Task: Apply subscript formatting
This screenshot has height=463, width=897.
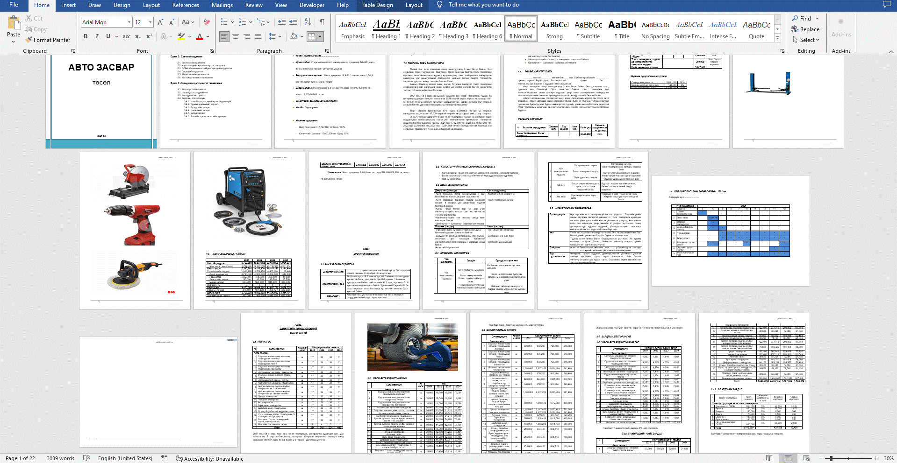Action: (x=138, y=36)
